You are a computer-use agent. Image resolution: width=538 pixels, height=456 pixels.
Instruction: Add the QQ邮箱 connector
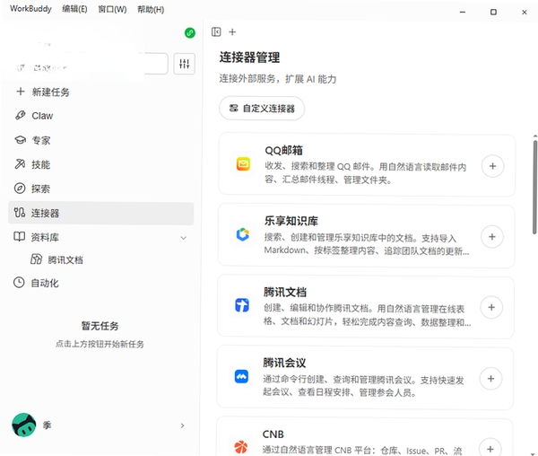(x=492, y=166)
